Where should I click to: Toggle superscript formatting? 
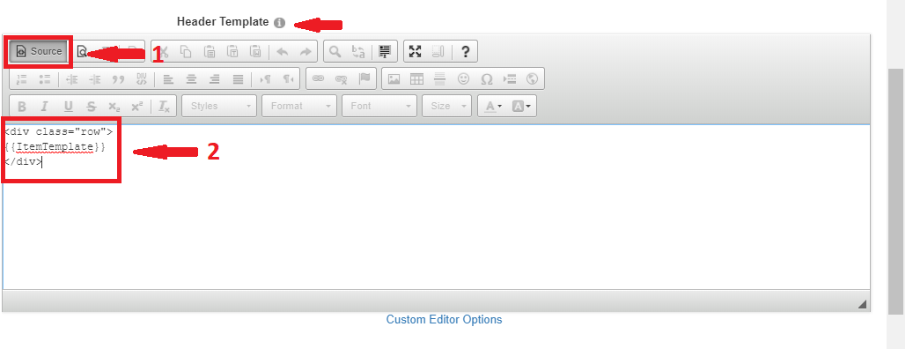136,107
